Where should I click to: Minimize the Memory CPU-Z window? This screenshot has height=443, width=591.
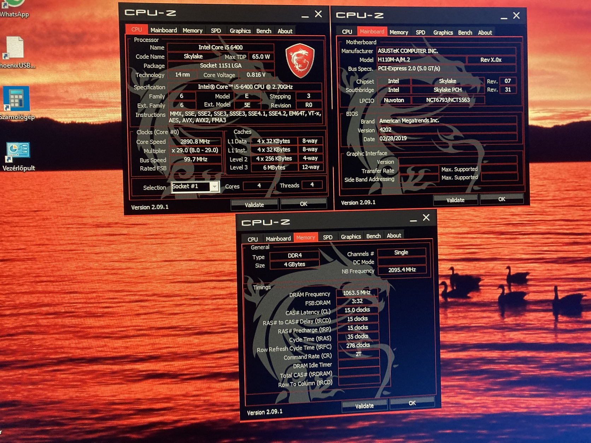413,220
